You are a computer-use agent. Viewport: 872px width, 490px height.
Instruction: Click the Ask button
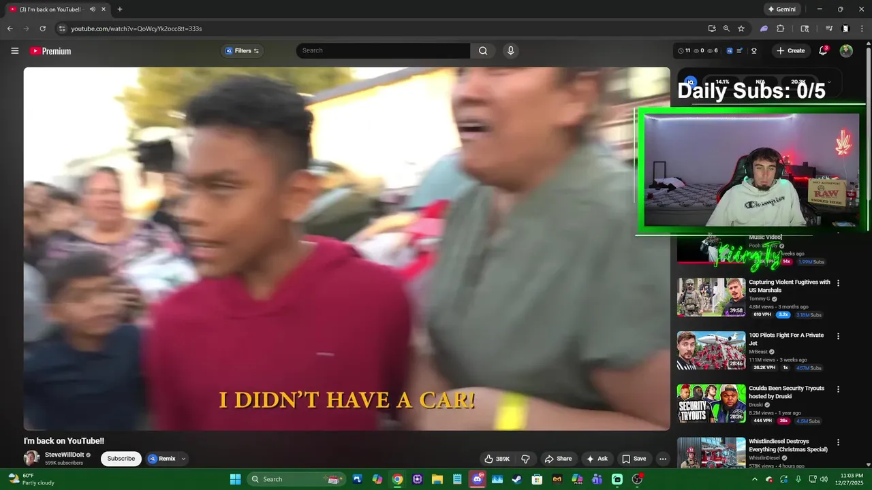pos(596,459)
